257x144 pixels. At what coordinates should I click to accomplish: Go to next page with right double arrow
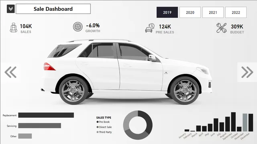point(247,72)
